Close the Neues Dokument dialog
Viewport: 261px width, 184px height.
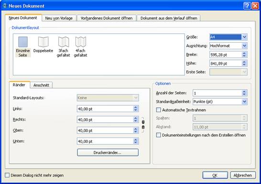click(x=255, y=6)
